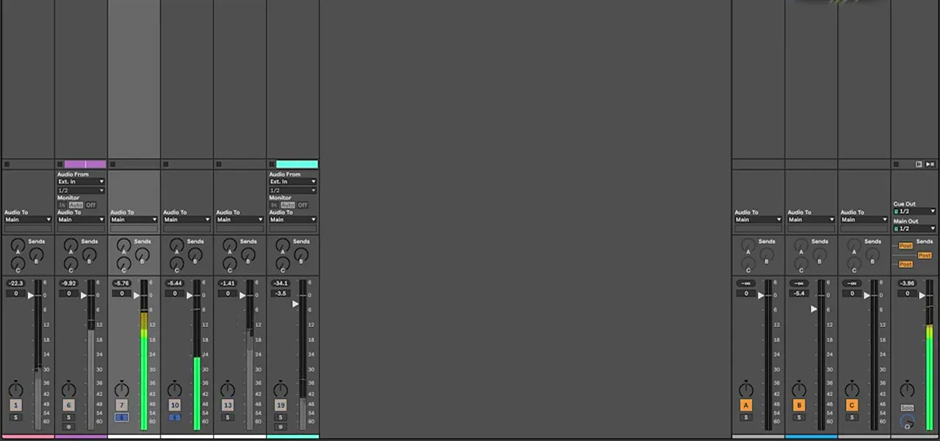Set track 19 Monitor to Auto
940x441 pixels.
tap(287, 205)
